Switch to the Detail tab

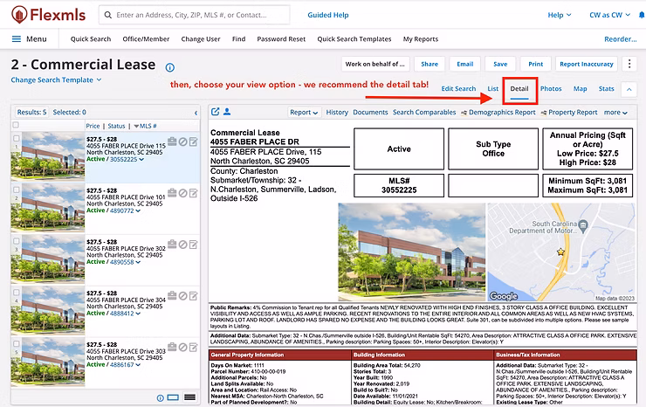(x=519, y=89)
